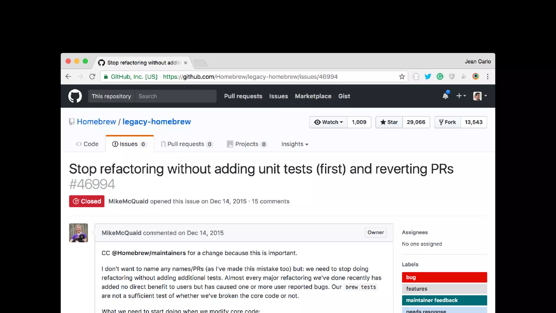Close the 'Stop refactoring' browser tab
Screen dimensions: 556x313
click(186, 63)
